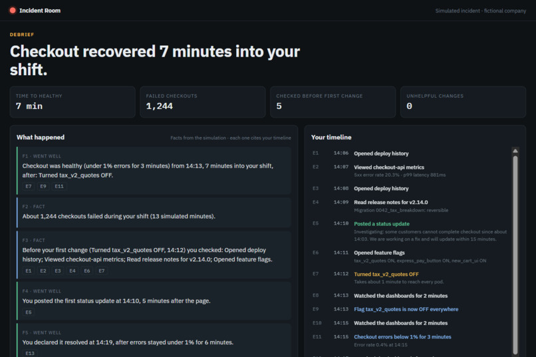Select the 14:13 Watched the dashboards entry
Viewport: 536px width, 357px height.
pos(410,296)
